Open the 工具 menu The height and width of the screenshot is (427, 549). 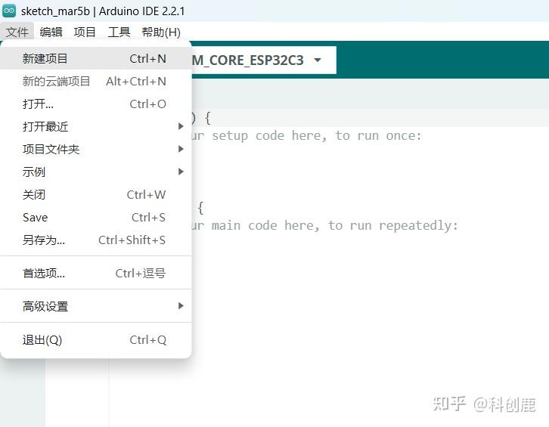[119, 32]
